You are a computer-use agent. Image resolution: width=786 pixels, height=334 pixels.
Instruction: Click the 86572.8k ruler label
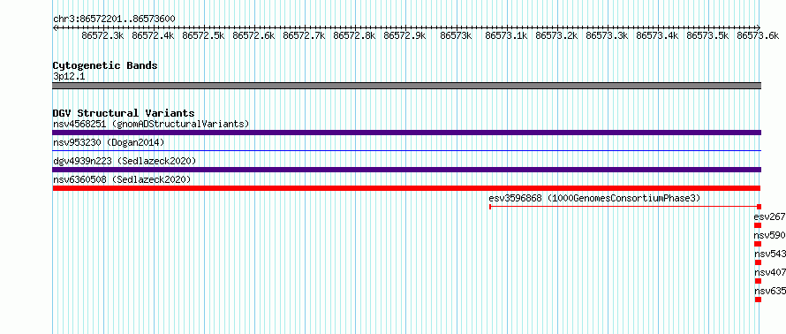(x=354, y=35)
